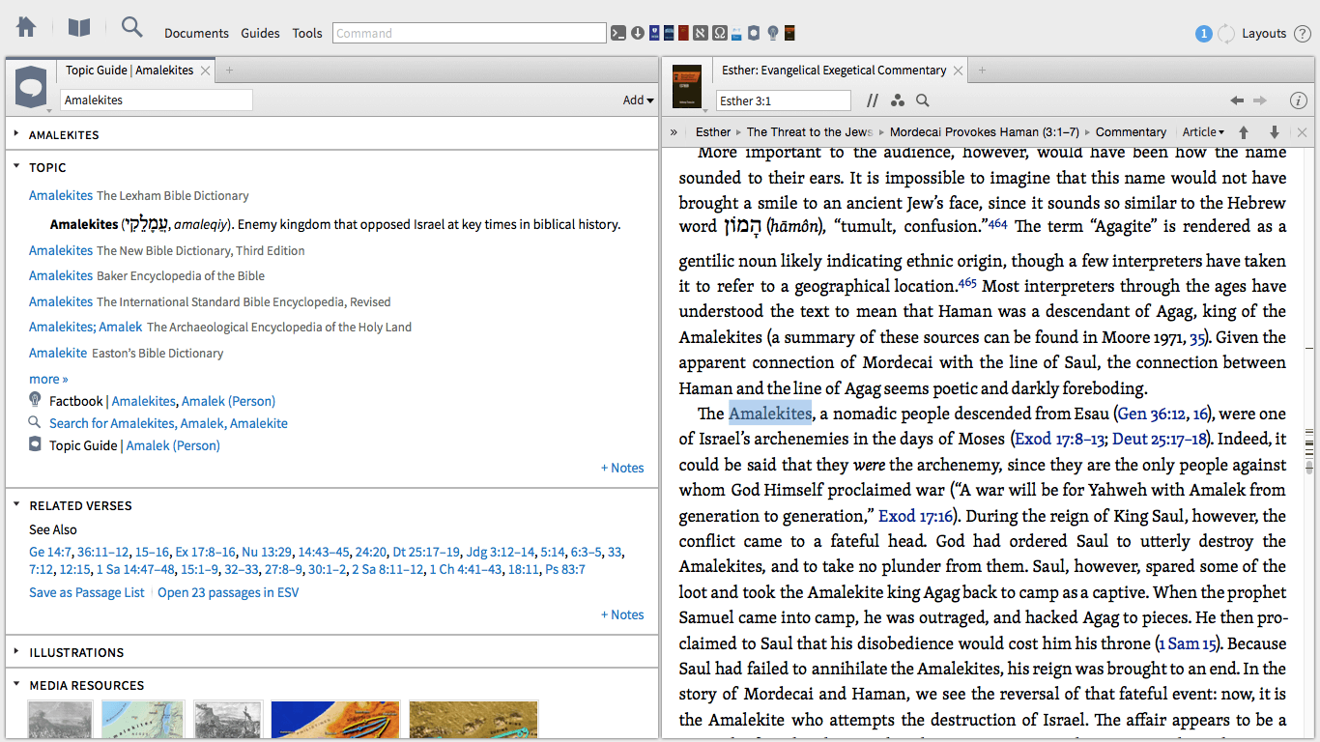Viewport: 1320px width, 742px height.
Task: Click the Search magnifying glass in top toolbar
Action: coord(131,28)
